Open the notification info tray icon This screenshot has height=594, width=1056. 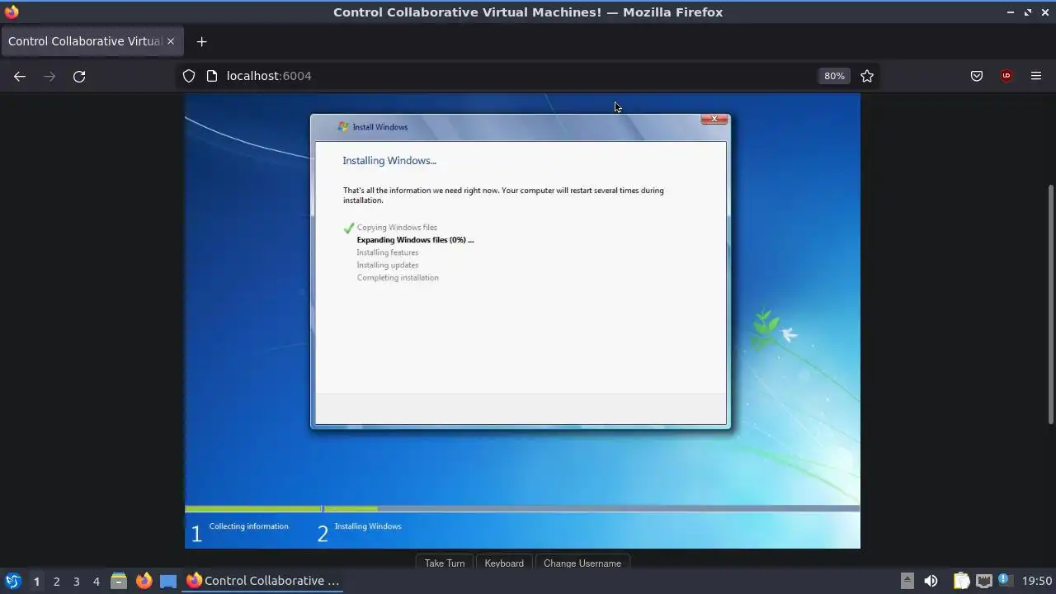point(1005,580)
